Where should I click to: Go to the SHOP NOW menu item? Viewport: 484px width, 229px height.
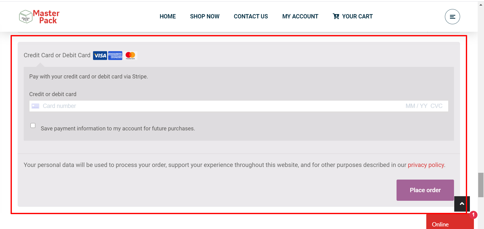[205, 16]
